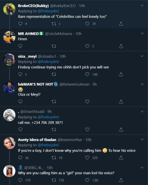Open @fireboydml link in BrokeCEO's reply
Screen dimensions: 148x185
48,11
